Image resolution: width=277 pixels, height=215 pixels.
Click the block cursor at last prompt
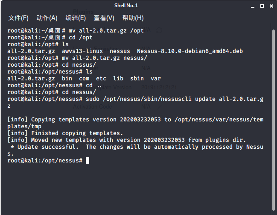[87, 160]
